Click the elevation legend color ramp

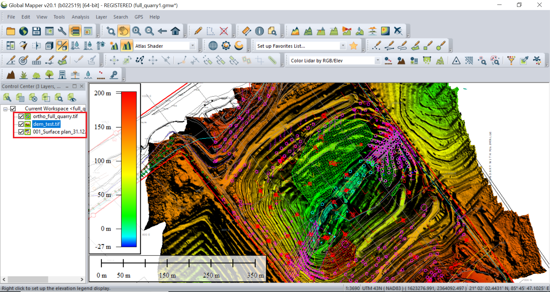coord(129,169)
